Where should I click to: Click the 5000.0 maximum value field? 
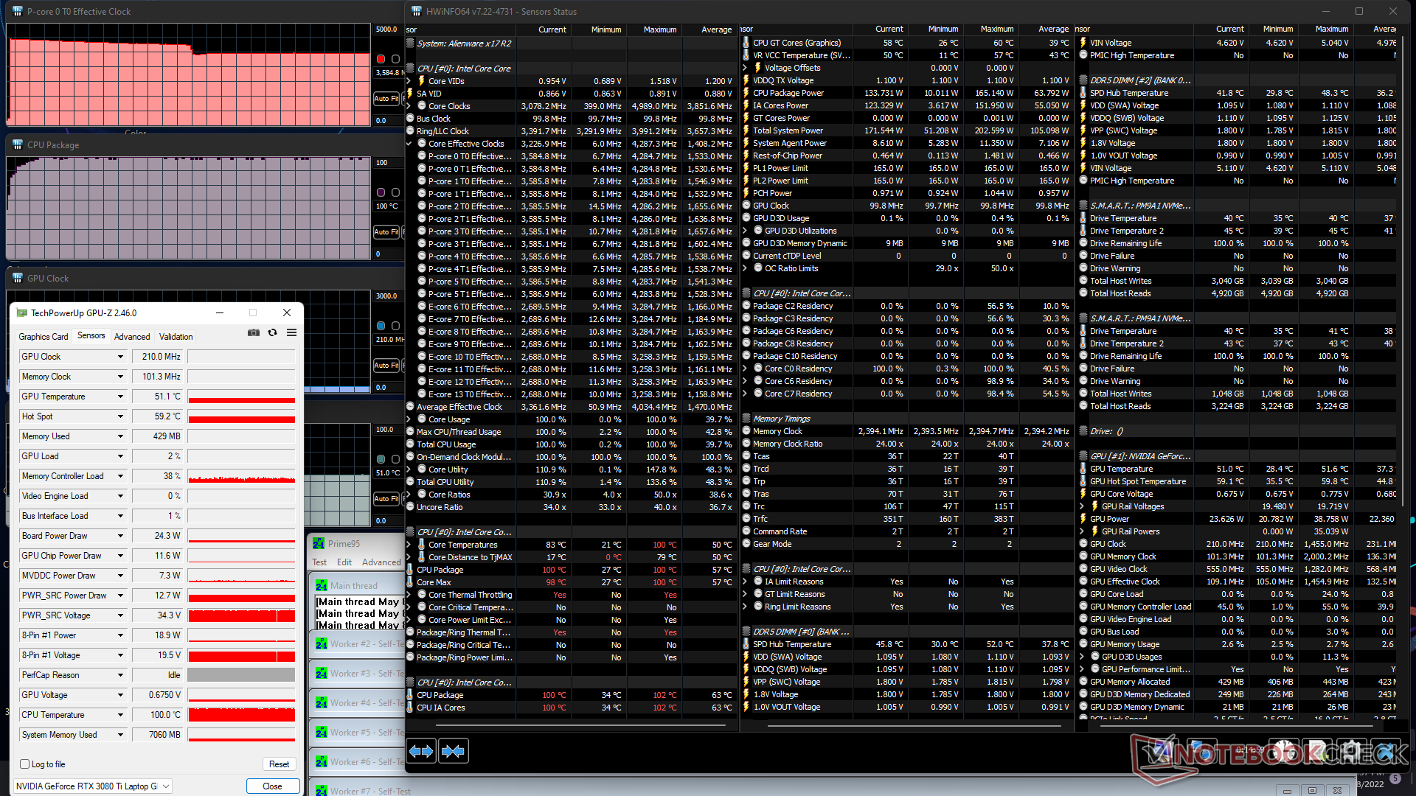386,29
